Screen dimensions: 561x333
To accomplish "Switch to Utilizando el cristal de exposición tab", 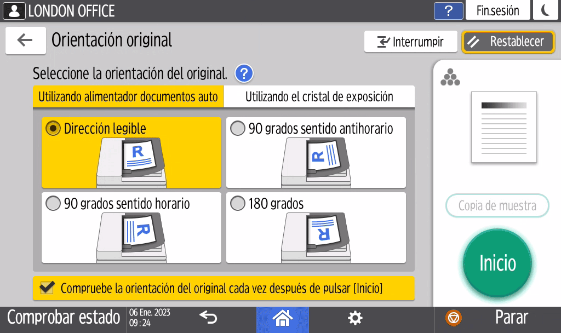I will coord(319,97).
